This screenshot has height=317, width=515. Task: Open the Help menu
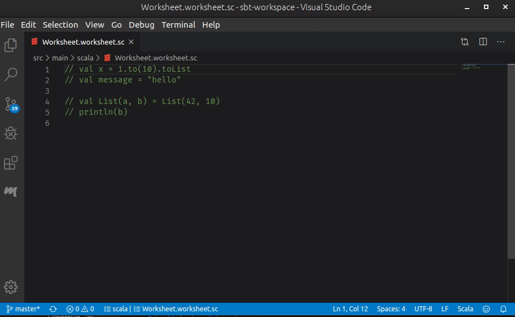click(x=211, y=25)
